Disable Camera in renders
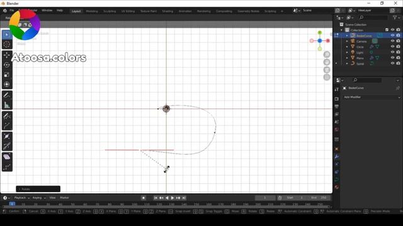 click(398, 41)
